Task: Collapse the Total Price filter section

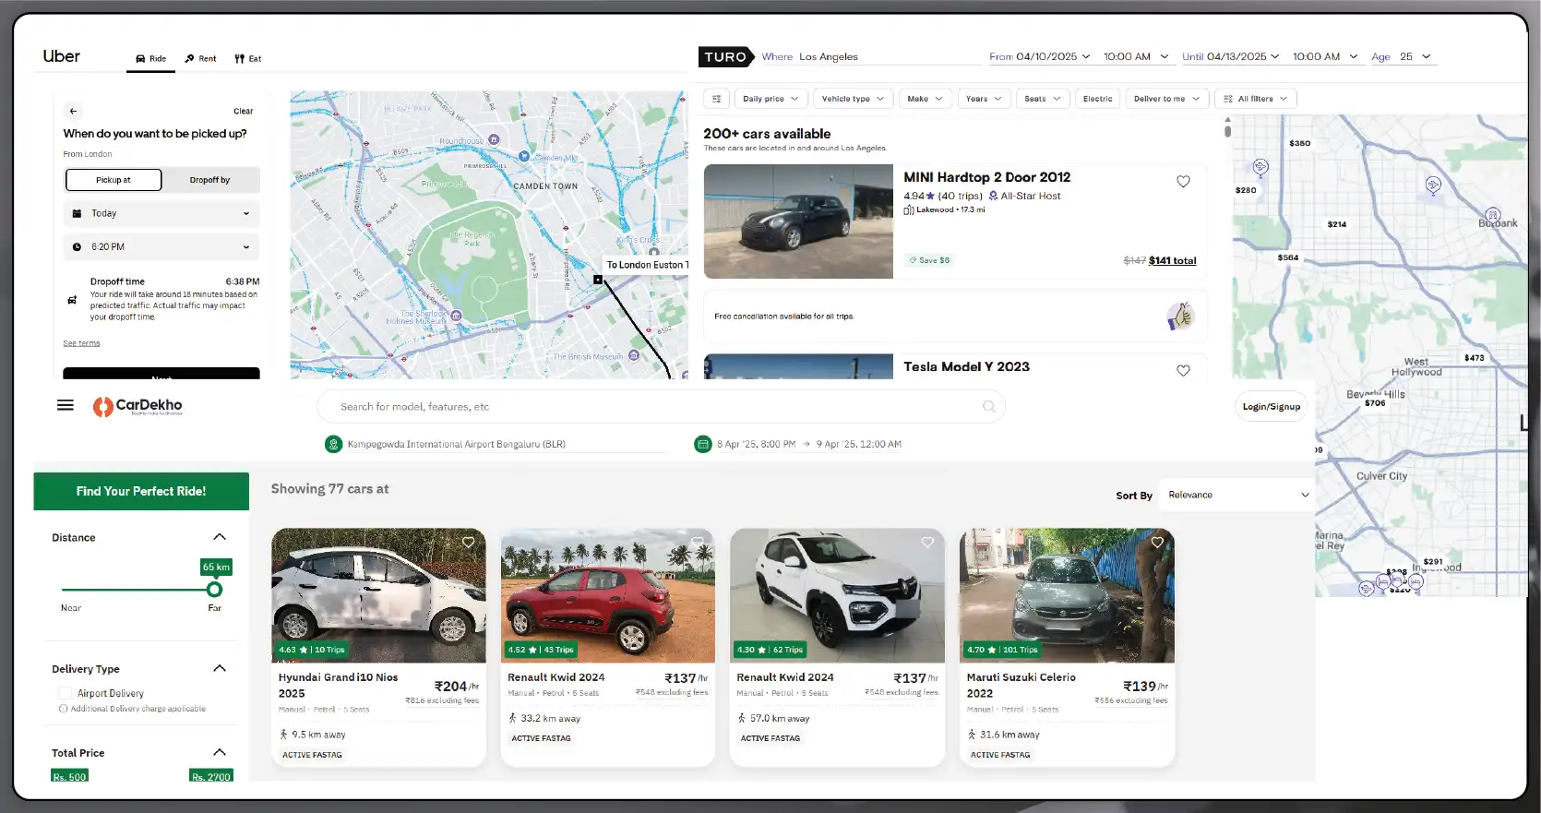Action: tap(220, 752)
